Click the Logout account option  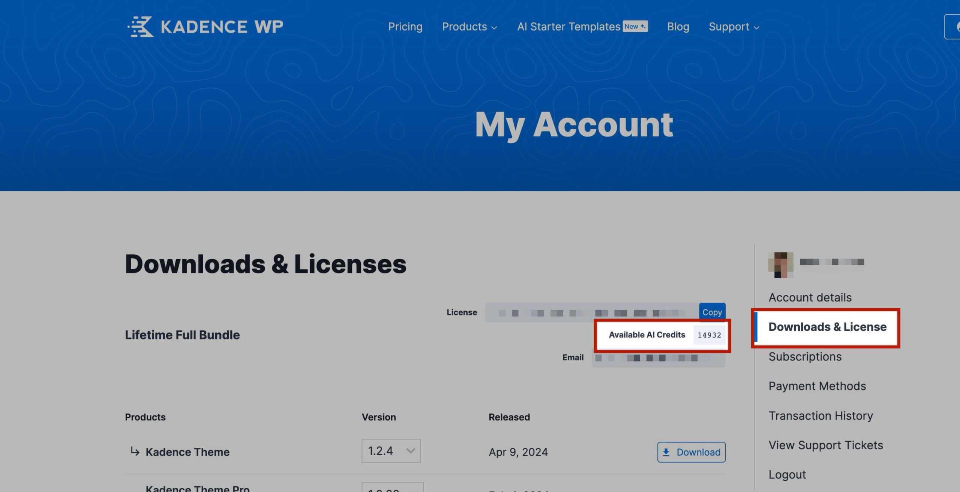click(x=788, y=474)
